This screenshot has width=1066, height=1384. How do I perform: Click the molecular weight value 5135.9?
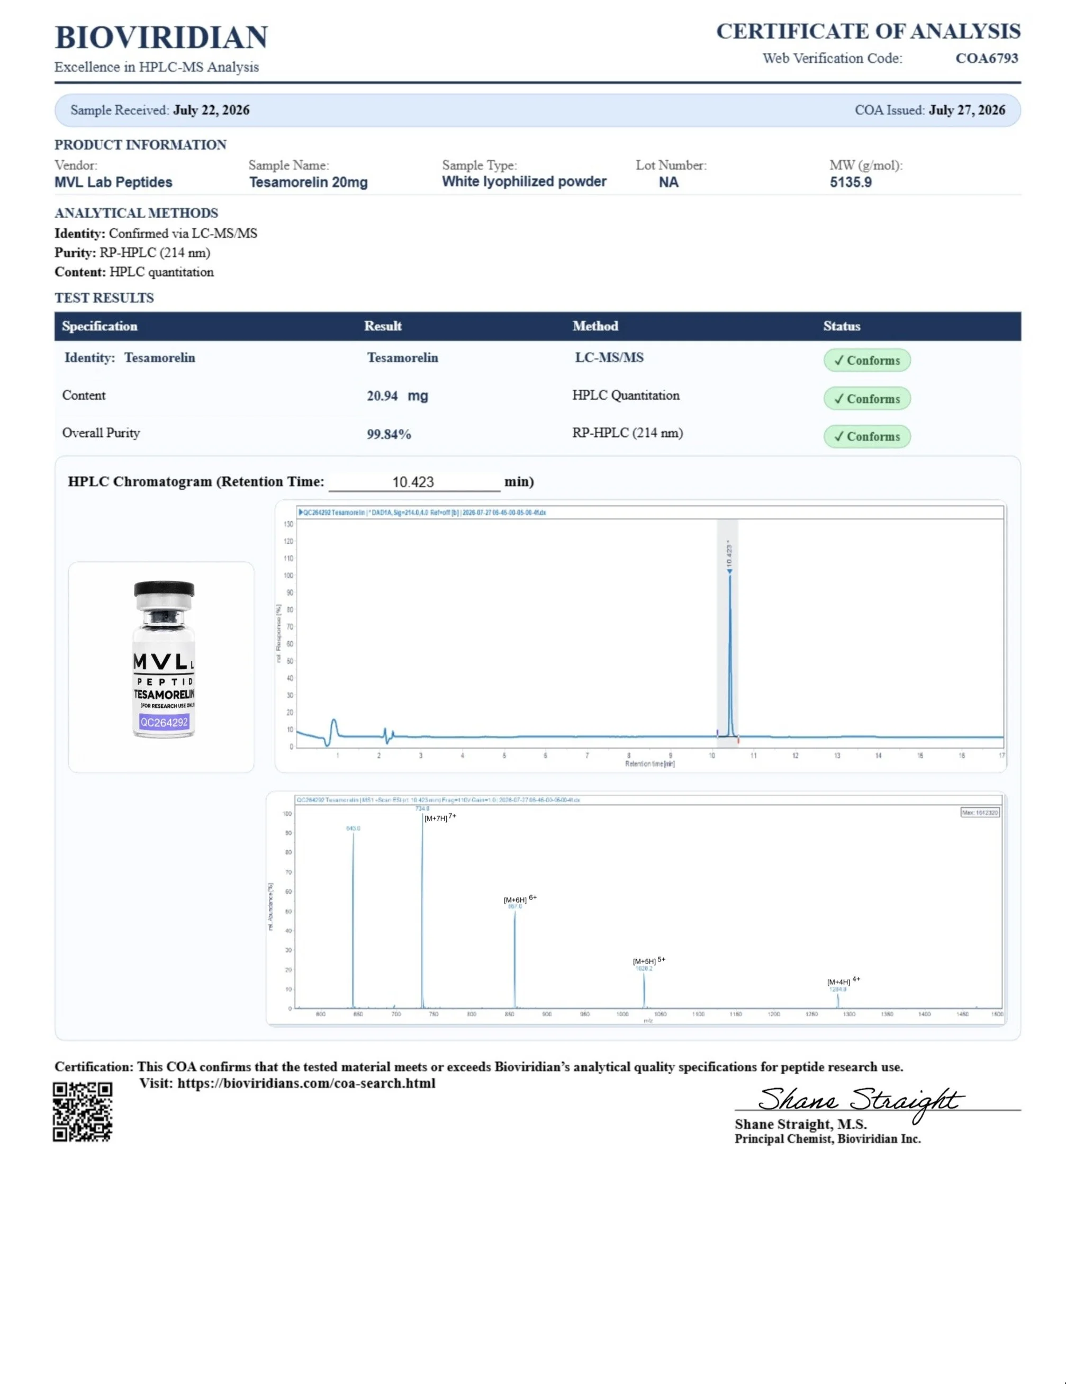851,183
